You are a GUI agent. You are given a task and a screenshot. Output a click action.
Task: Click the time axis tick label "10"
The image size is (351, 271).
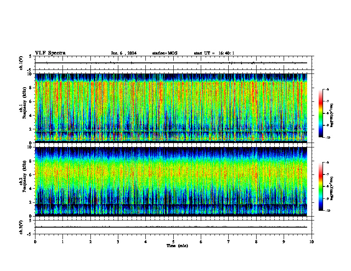coord(312,242)
